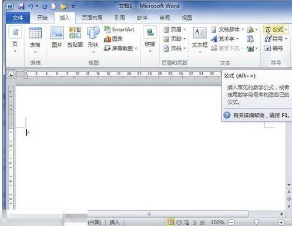Expand the 链接 (Links) group button
Image resolution: width=292 pixels, height=226 pixels.
coord(150,40)
